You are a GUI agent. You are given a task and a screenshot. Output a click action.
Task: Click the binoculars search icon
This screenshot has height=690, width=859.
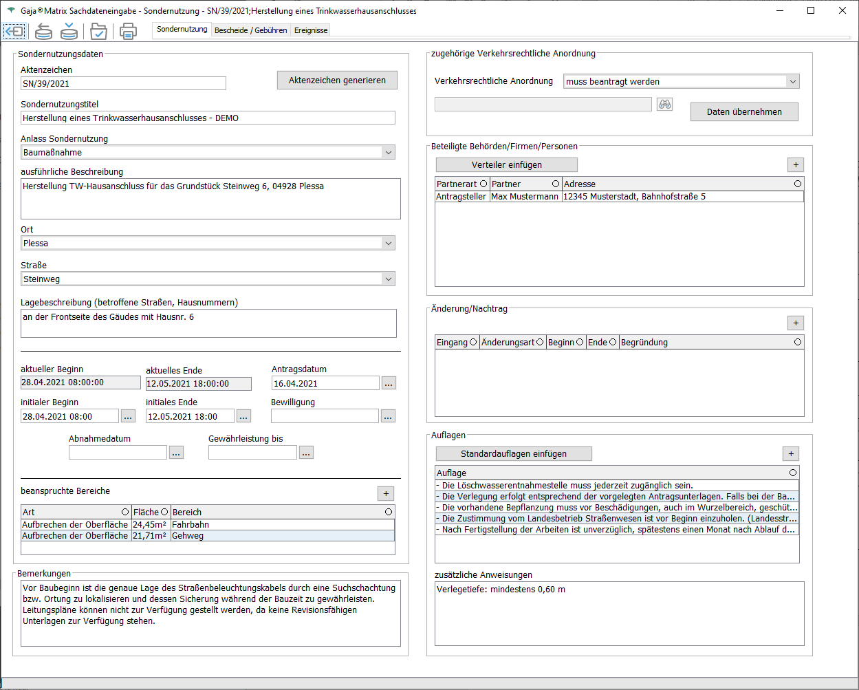[664, 105]
